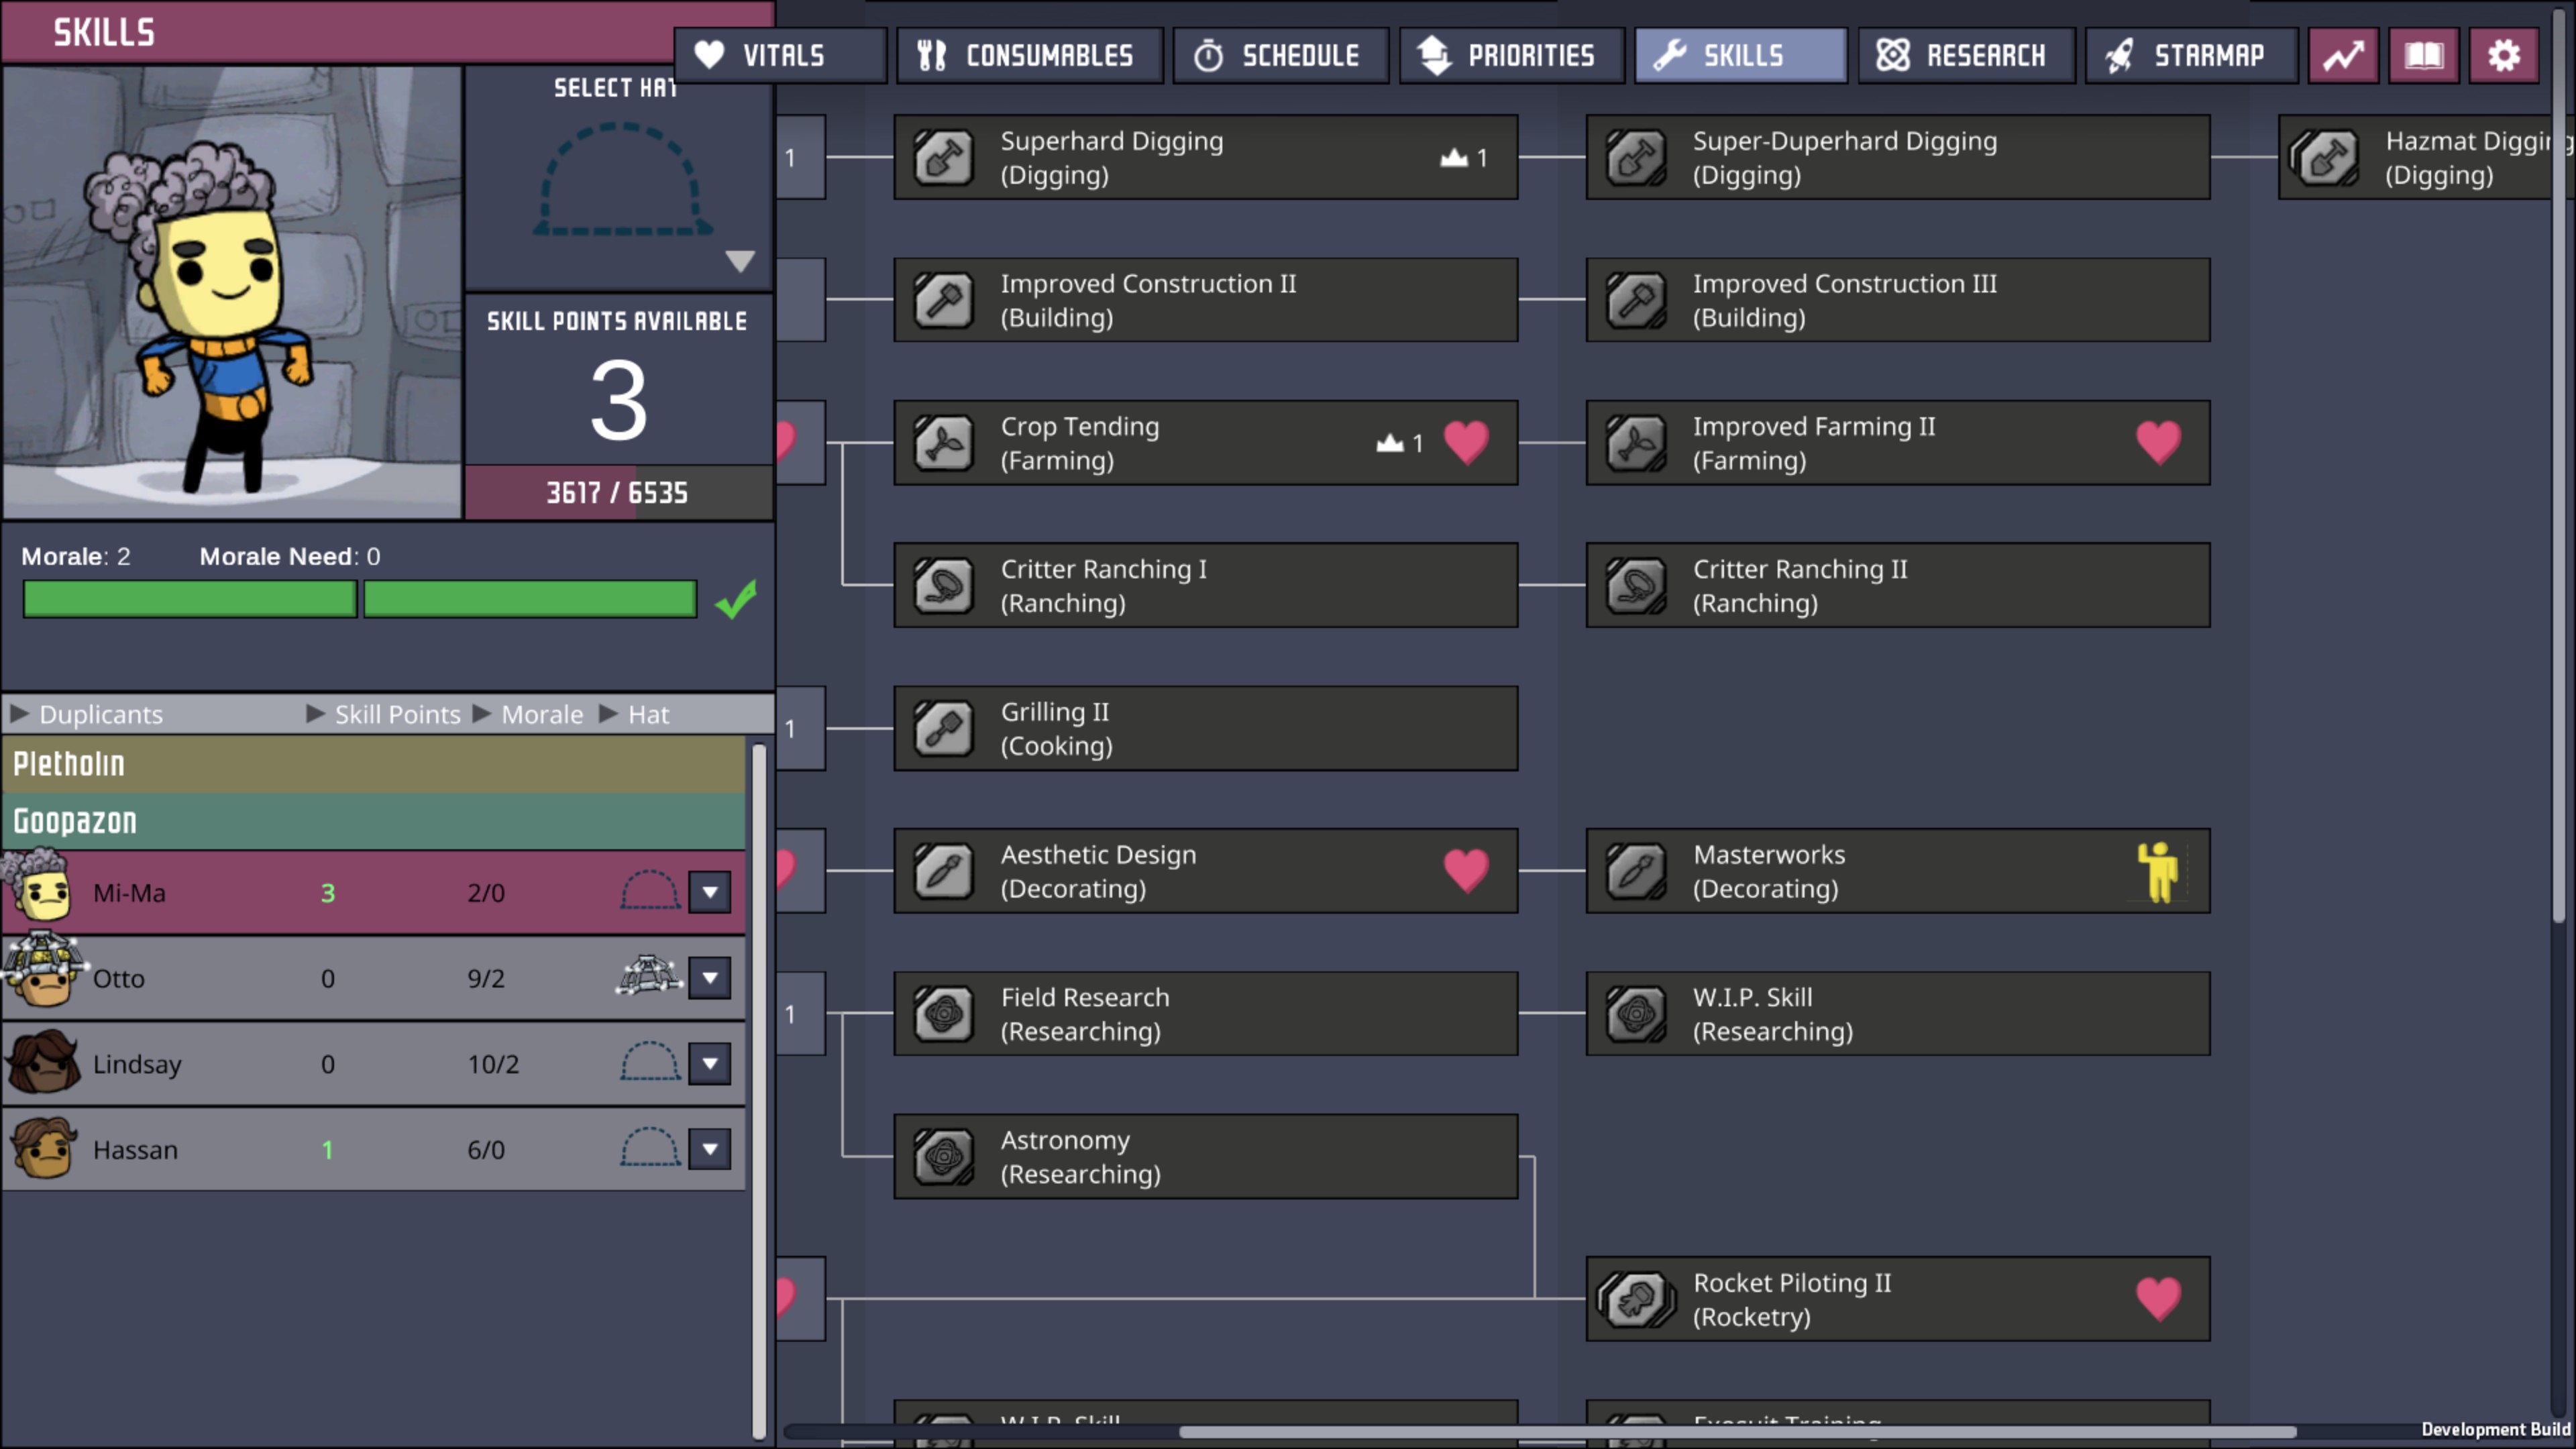
Task: Click the Super-Duperhard Digging shovel icon
Action: (x=1636, y=158)
